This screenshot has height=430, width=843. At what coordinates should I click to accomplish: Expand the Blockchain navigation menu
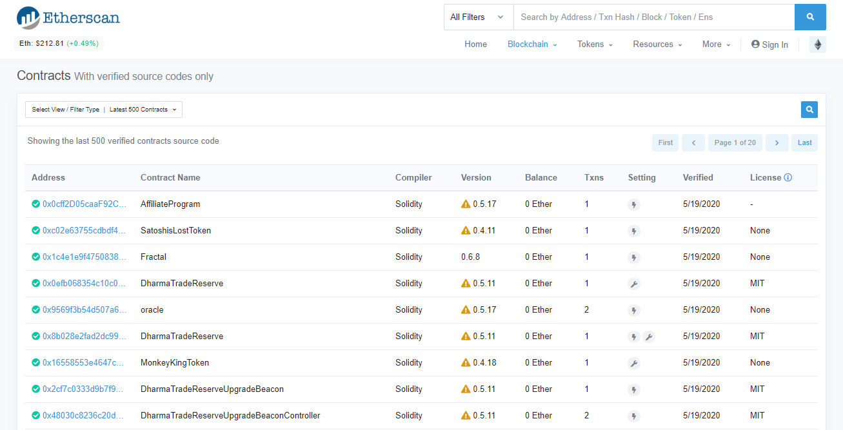(532, 44)
